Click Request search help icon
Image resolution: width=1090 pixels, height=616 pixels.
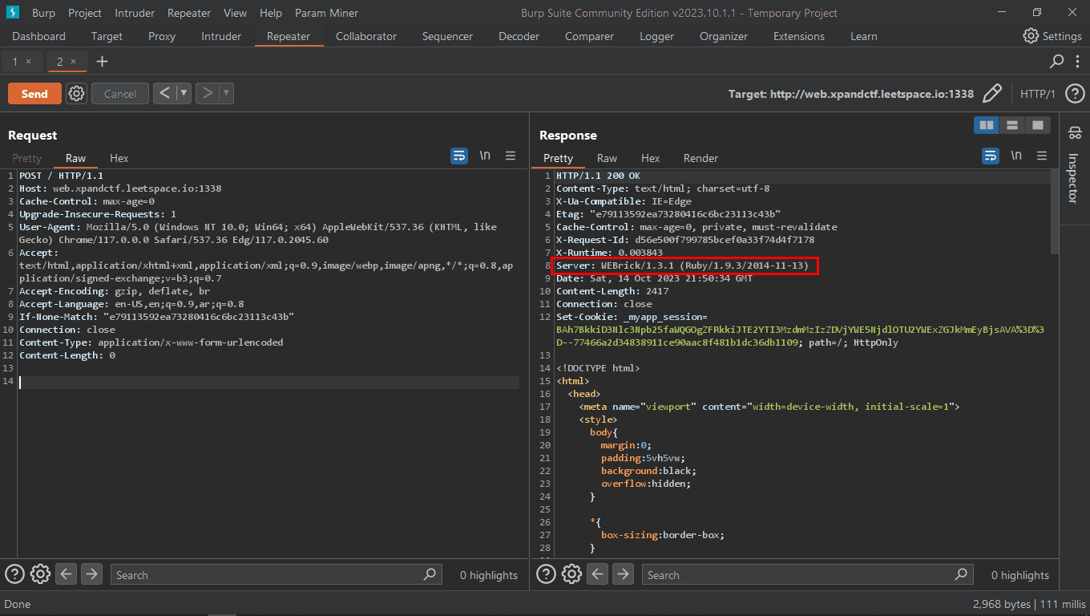coord(14,574)
